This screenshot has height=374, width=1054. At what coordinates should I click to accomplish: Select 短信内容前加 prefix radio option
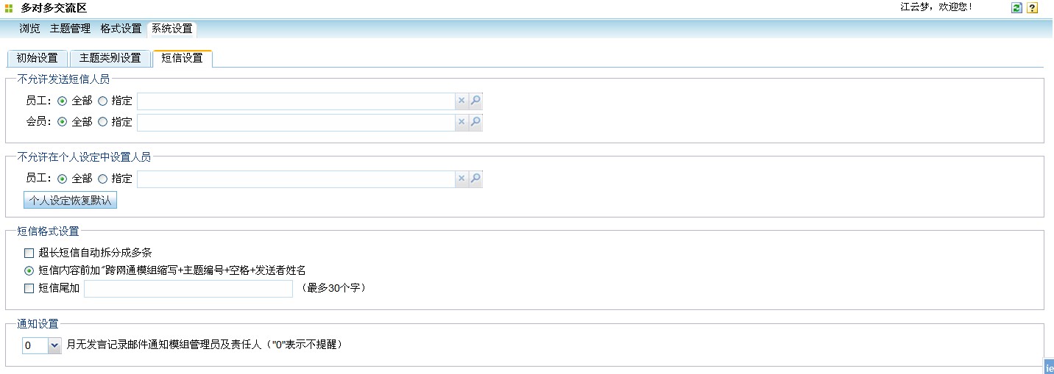coord(29,270)
